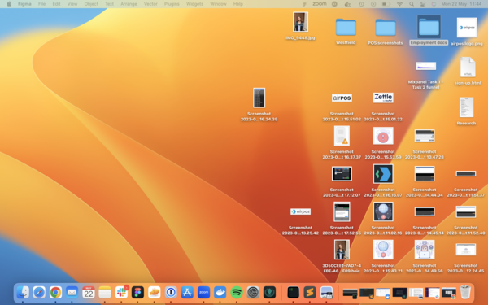488x305 pixels.
Task: Open the Object menu
Action: tap(91, 4)
